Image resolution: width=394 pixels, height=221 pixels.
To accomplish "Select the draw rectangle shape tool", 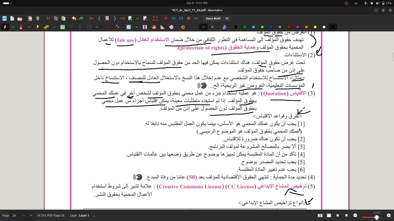I will point(89,27).
